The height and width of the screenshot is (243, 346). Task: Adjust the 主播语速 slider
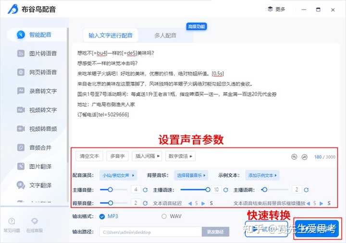pos(194,190)
